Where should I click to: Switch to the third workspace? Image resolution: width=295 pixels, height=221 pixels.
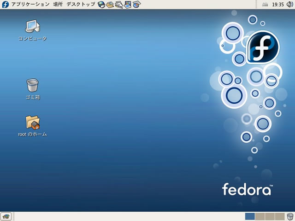270,216
